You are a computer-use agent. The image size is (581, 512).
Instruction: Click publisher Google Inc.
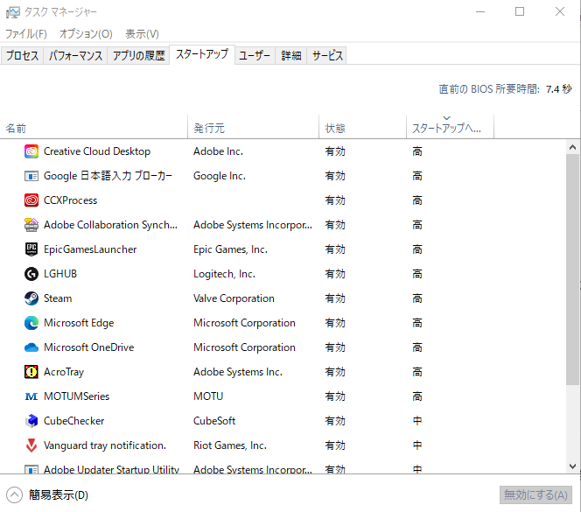pos(220,176)
